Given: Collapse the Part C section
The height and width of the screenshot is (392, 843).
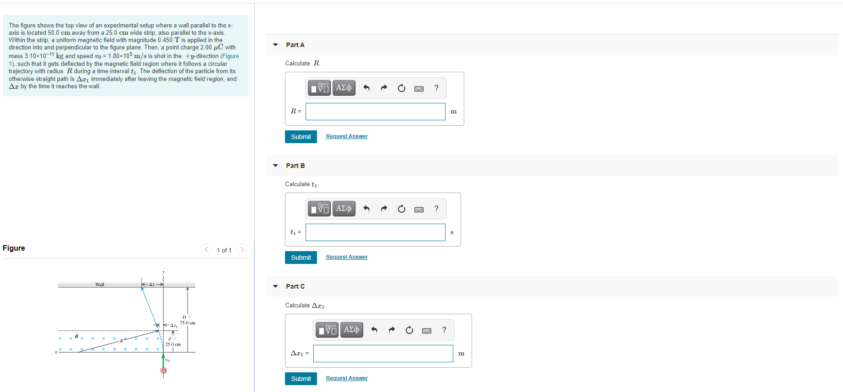Looking at the screenshot, I should (275, 286).
